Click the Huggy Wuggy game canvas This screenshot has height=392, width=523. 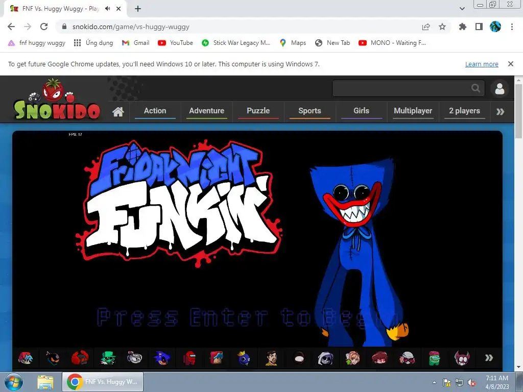(x=257, y=239)
